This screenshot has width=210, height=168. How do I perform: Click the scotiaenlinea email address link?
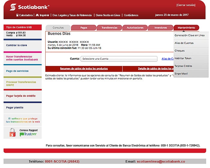161,161
